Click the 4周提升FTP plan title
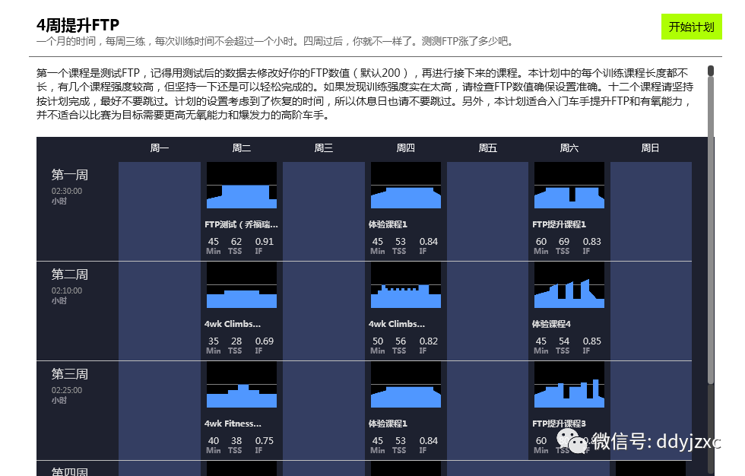The height and width of the screenshot is (476, 745). click(78, 24)
